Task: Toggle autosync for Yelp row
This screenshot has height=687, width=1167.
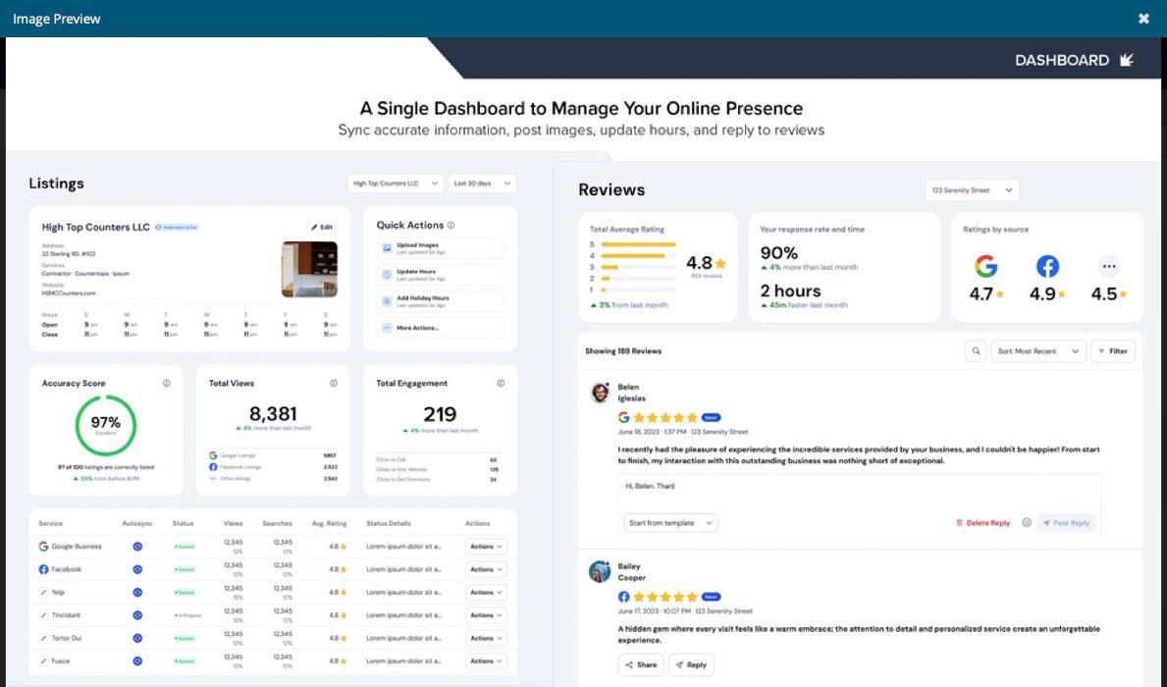Action: [x=137, y=593]
